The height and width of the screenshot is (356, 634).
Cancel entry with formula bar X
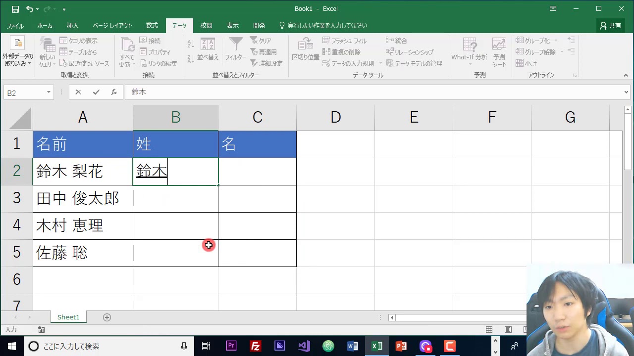[x=78, y=92]
